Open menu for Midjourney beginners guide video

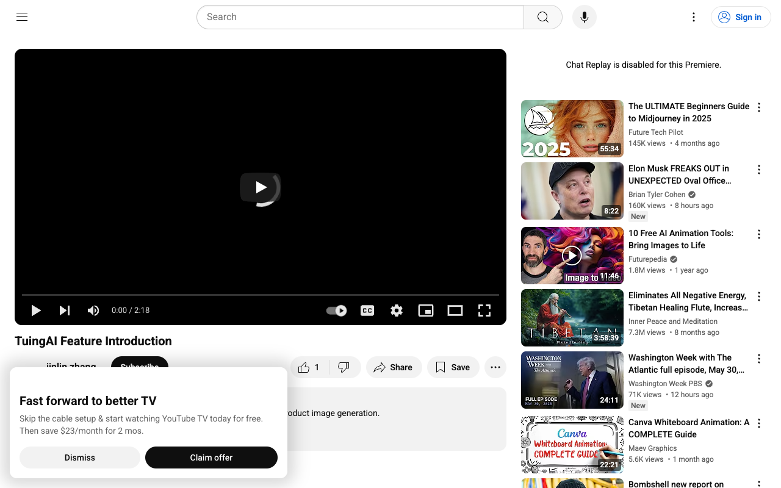point(759,107)
